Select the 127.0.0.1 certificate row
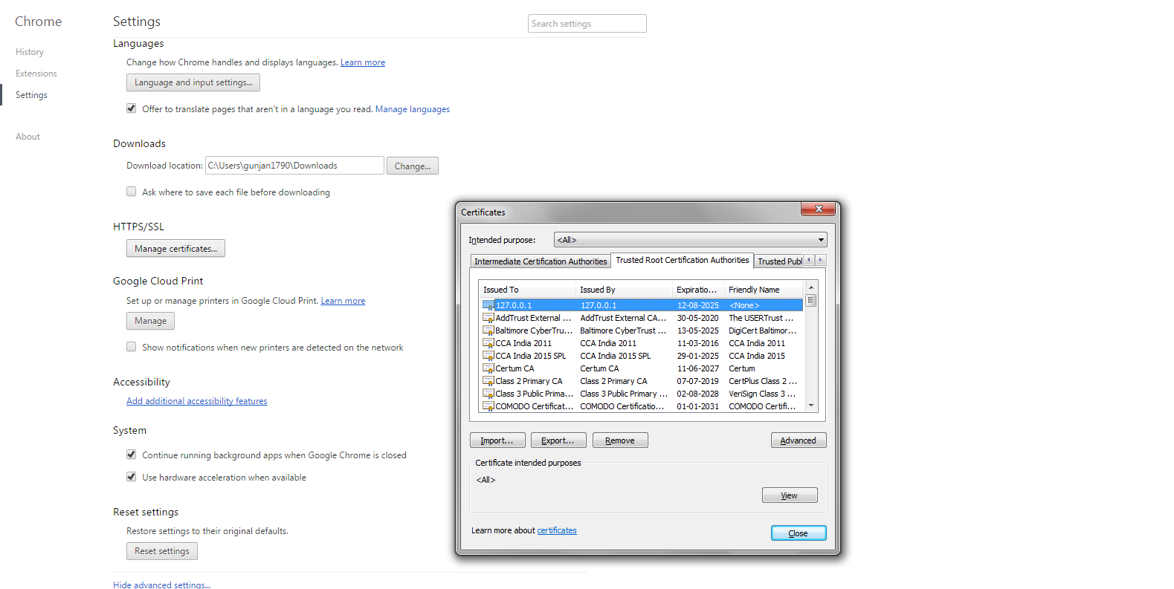This screenshot has width=1174, height=589. (642, 305)
